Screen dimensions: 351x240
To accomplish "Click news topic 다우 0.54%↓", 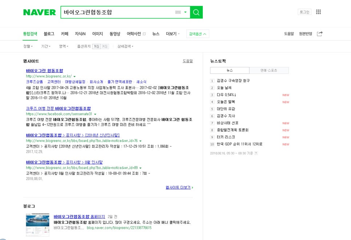I will 226,95.
